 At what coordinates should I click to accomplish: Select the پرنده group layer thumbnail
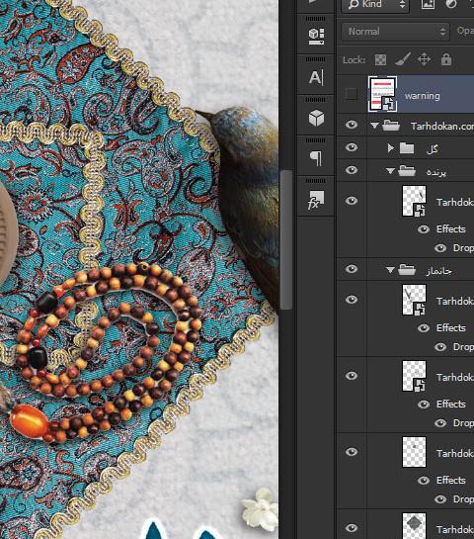point(415,201)
